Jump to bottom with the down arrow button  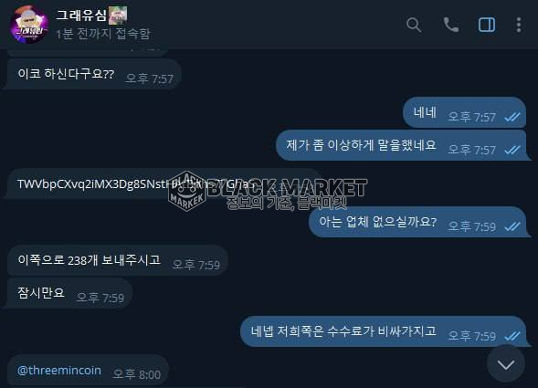(506, 364)
